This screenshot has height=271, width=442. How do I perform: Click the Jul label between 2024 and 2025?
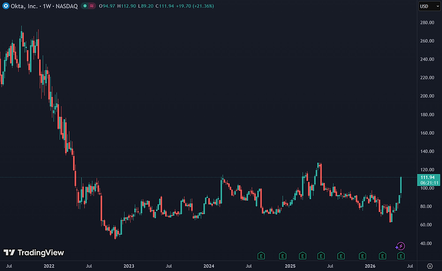(249, 266)
